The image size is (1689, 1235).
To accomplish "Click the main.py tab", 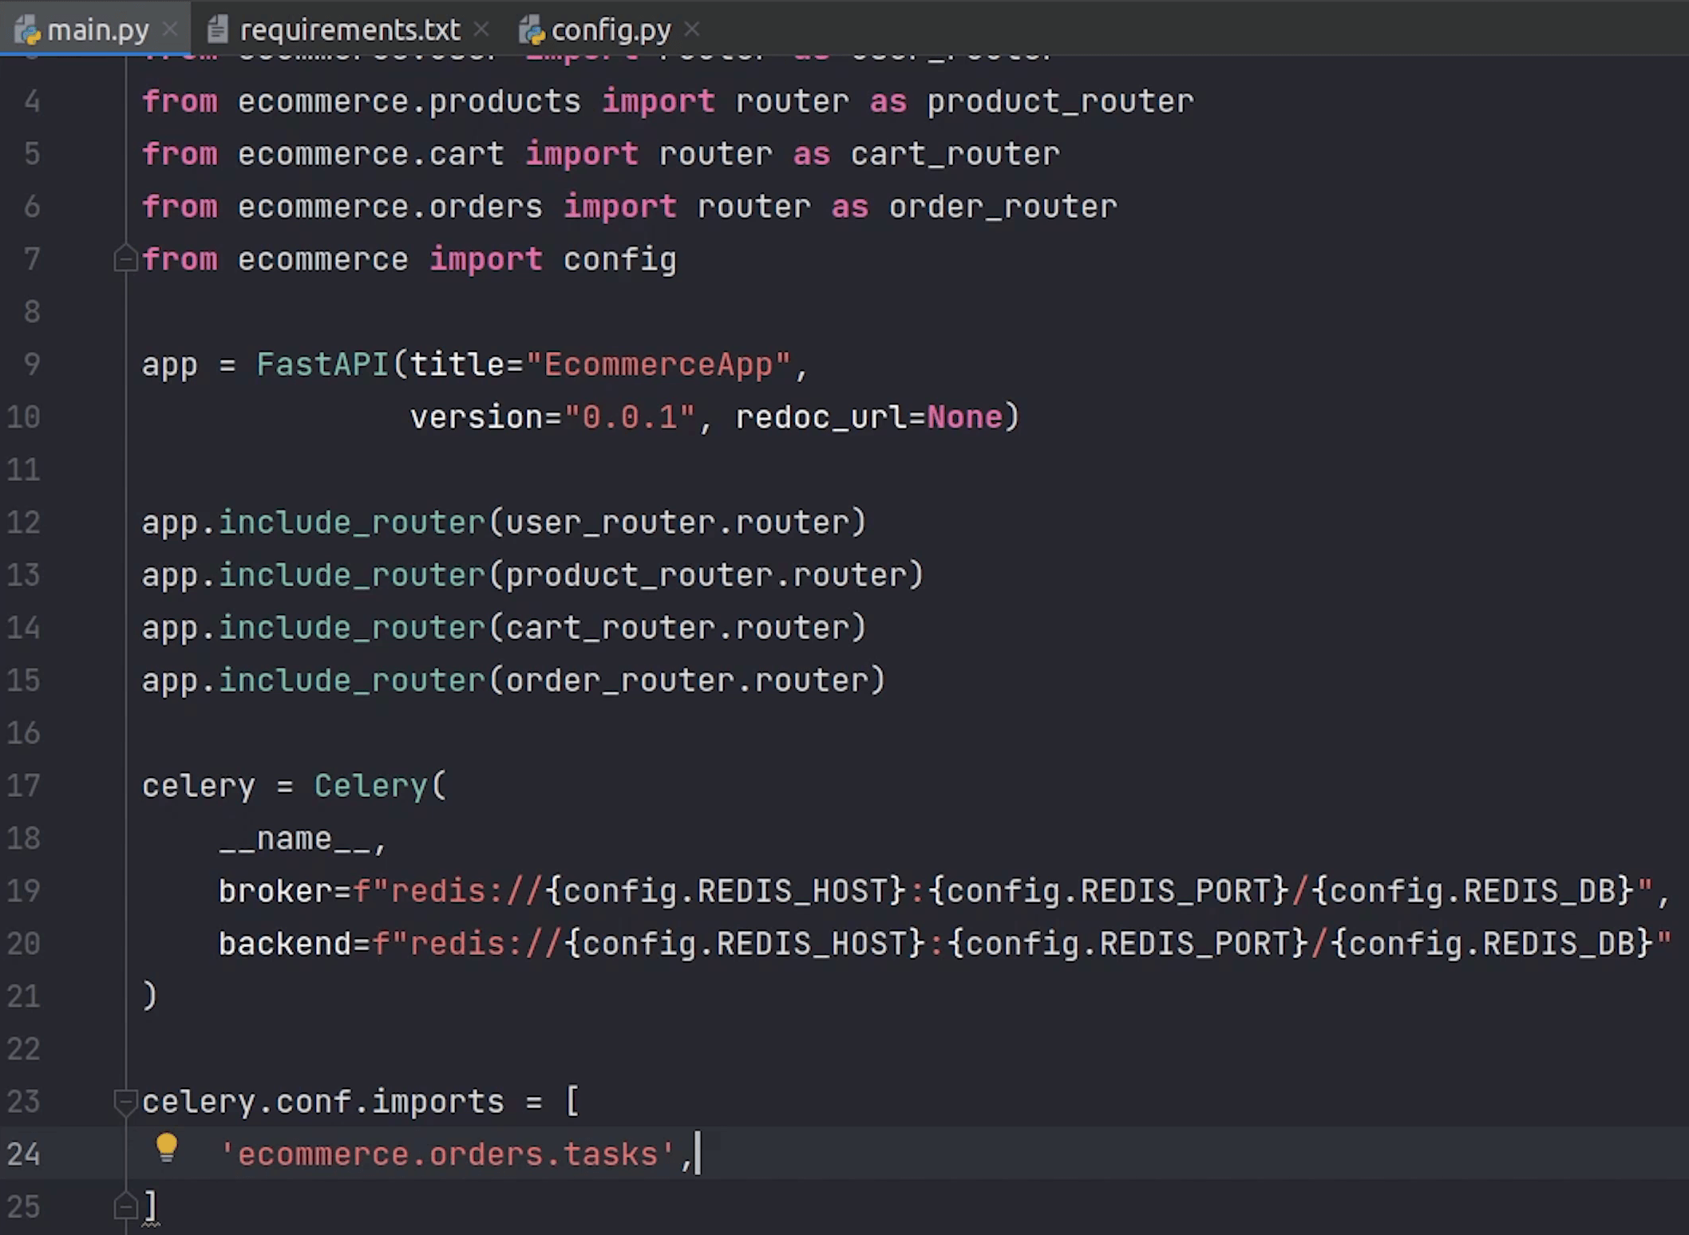I will [x=98, y=29].
